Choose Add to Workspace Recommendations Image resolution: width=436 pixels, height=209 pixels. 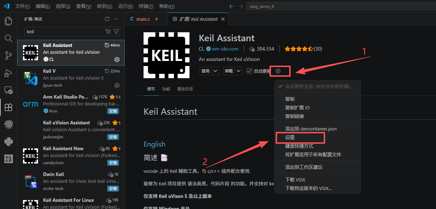pyautogui.click(x=317, y=167)
